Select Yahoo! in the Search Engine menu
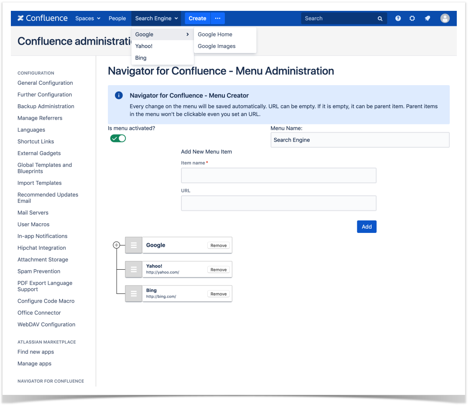Image resolution: width=471 pixels, height=407 pixels. (x=163, y=46)
